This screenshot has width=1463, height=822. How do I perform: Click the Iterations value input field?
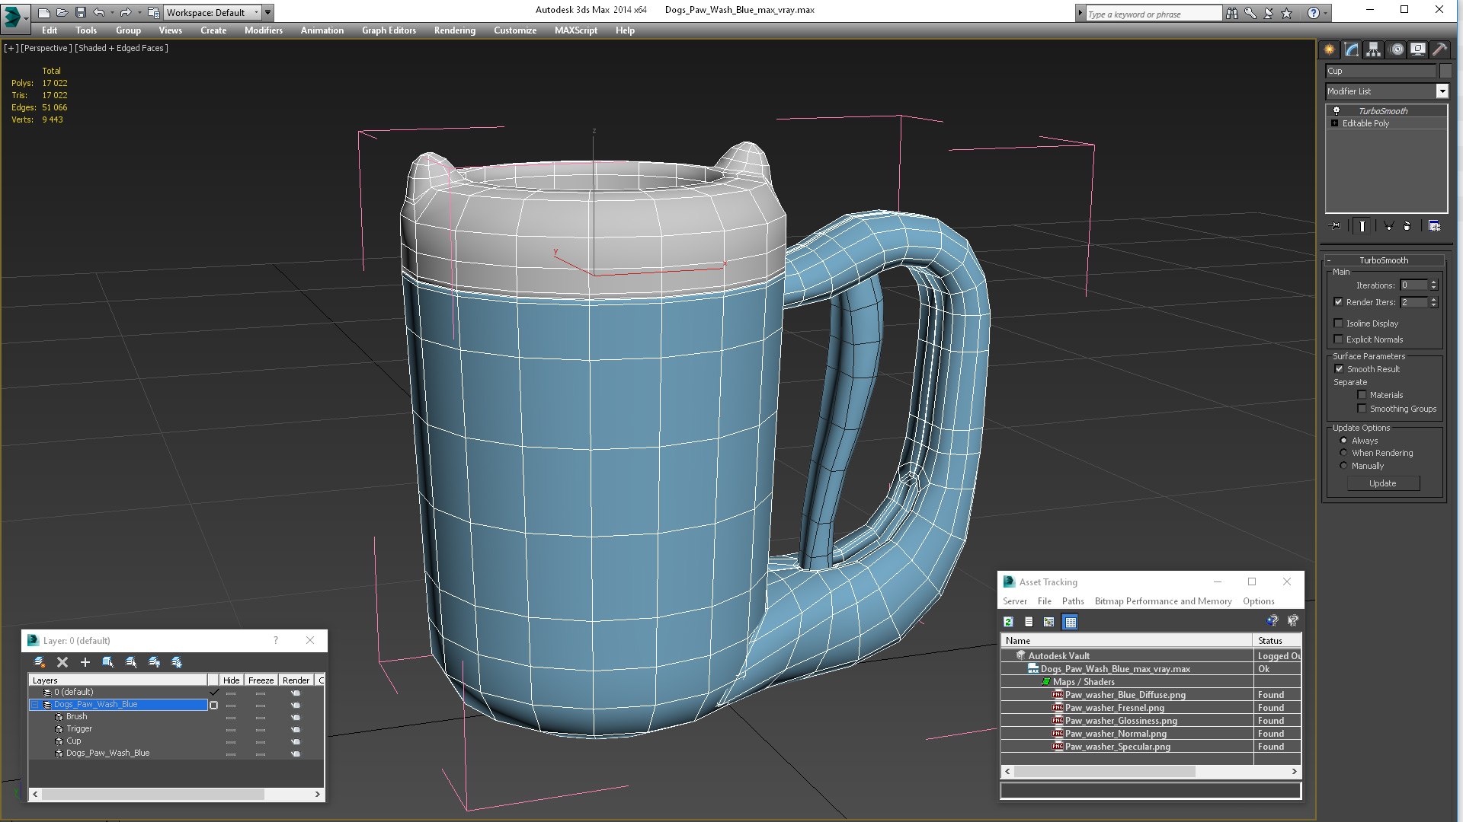(1413, 285)
